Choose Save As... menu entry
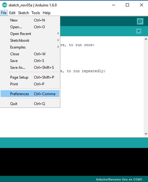The width and height of the screenshot is (148, 182). pyautogui.click(x=30, y=68)
